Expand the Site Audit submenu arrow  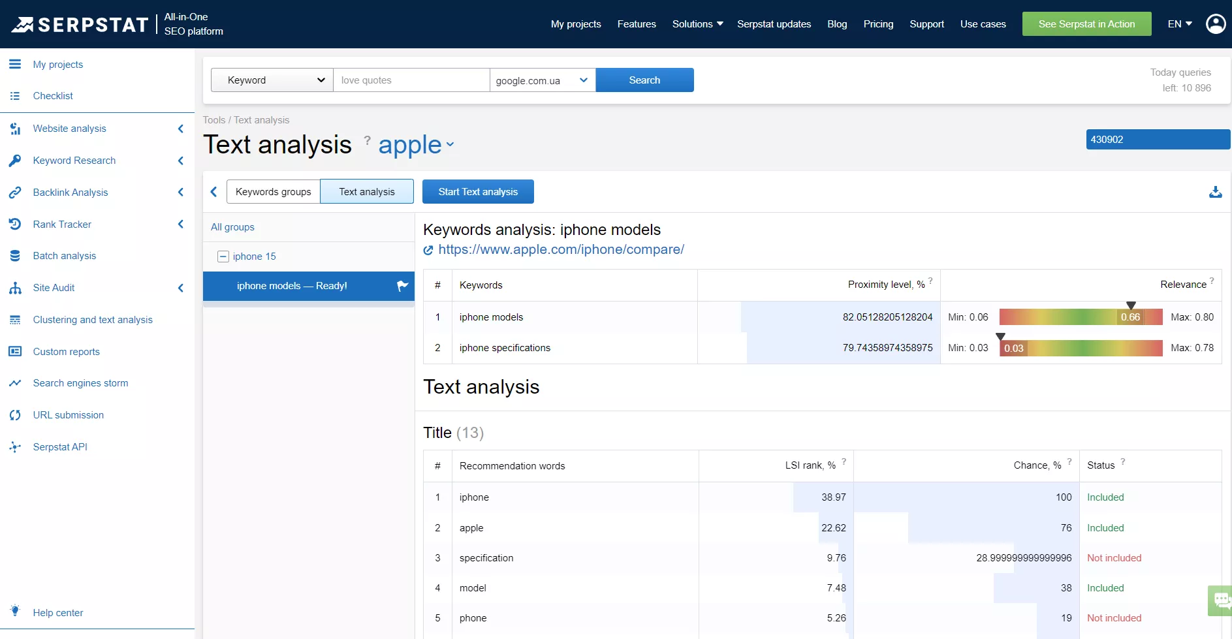(181, 288)
